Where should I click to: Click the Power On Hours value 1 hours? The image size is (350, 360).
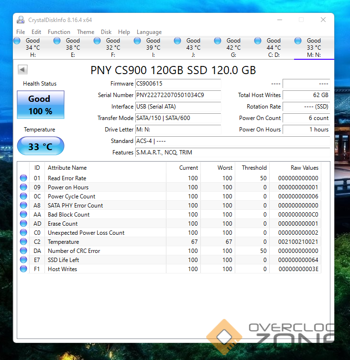[x=306, y=130]
